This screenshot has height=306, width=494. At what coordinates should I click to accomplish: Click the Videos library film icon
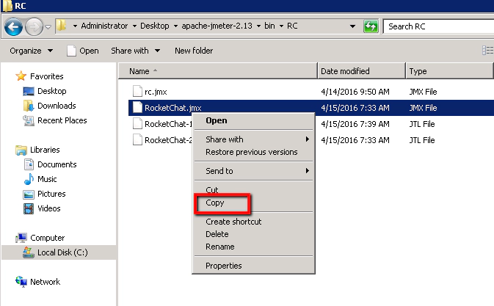(x=29, y=208)
